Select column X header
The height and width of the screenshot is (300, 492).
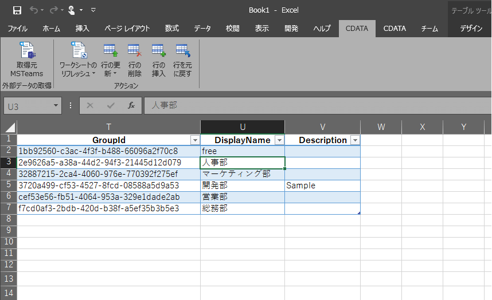pos(423,127)
